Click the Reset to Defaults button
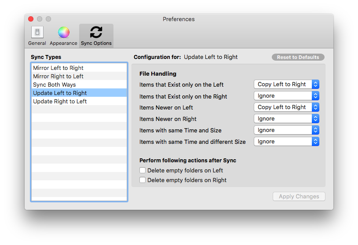This screenshot has height=245, width=358. click(x=298, y=57)
